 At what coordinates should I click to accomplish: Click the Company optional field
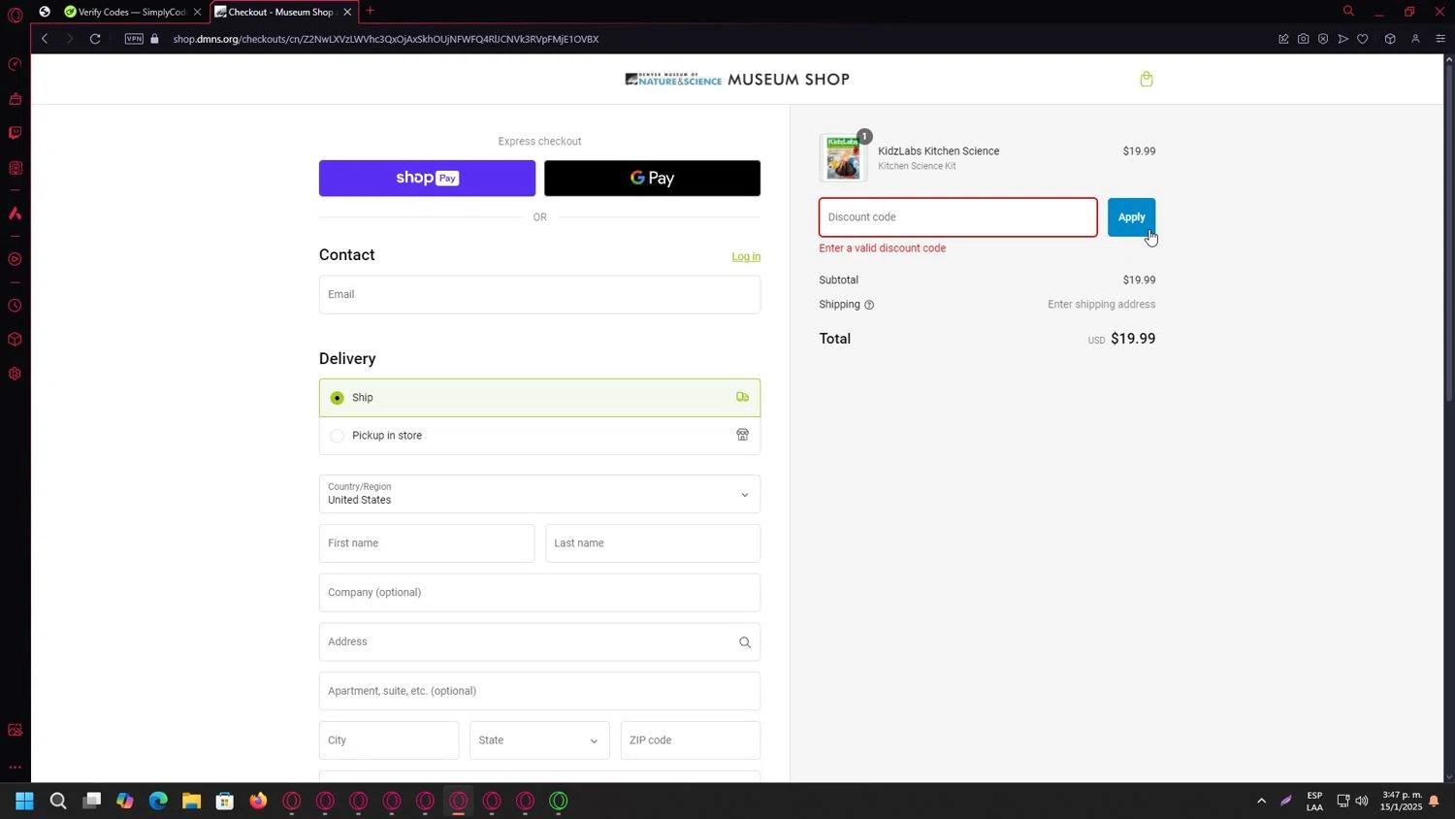539,593
